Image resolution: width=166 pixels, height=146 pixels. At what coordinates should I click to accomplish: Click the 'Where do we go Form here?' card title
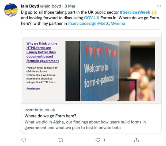pyautogui.click(x=50, y=116)
